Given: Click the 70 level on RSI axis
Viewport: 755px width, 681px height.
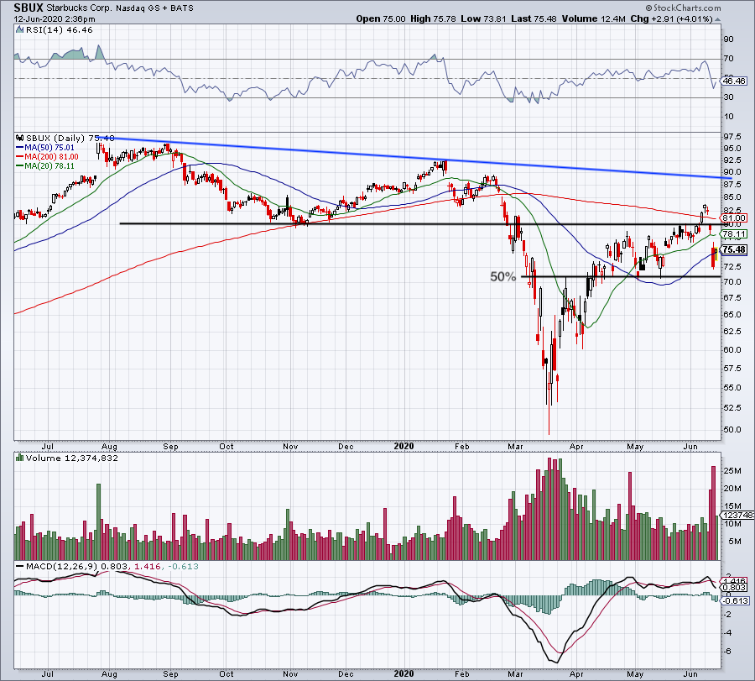Looking at the screenshot, I should coord(728,58).
